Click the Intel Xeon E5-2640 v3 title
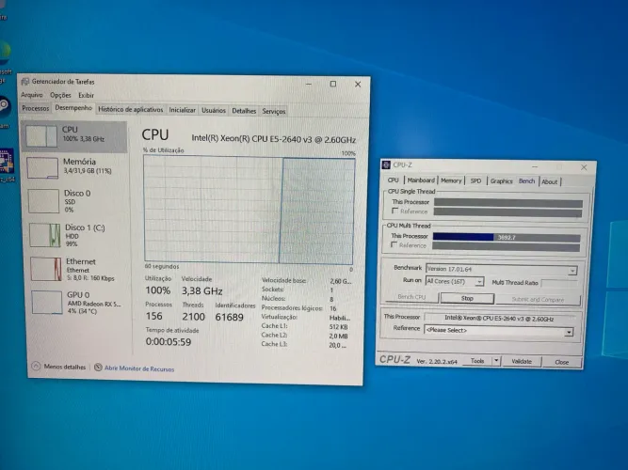The width and height of the screenshot is (628, 470). 274,139
